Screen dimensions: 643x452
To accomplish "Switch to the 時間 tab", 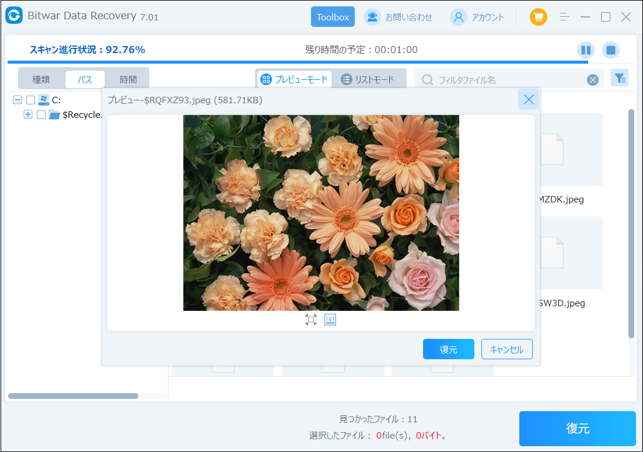I will (128, 80).
